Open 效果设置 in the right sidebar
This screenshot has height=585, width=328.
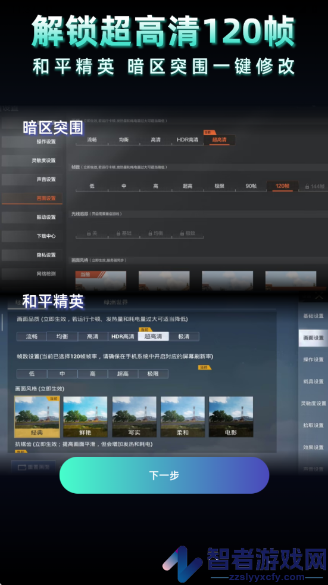pos(313,447)
